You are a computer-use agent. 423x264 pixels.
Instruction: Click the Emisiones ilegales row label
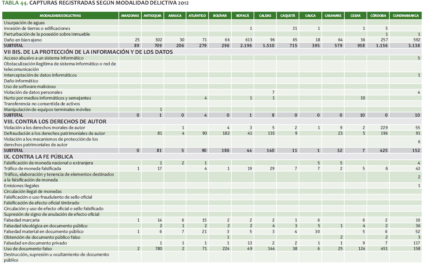(x=22, y=186)
